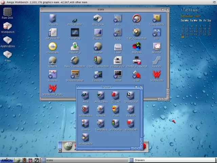The width and height of the screenshot is (217, 163).
Task: Click the AMIGA start button
Action: (x=6, y=160)
